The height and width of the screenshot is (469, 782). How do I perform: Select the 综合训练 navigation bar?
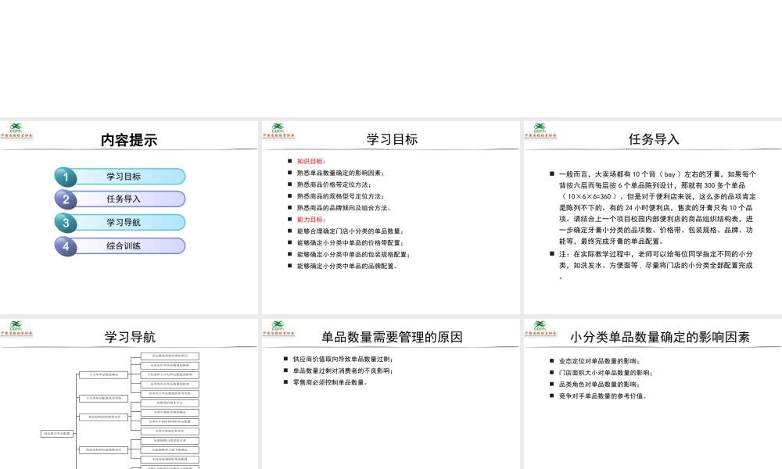click(x=124, y=246)
